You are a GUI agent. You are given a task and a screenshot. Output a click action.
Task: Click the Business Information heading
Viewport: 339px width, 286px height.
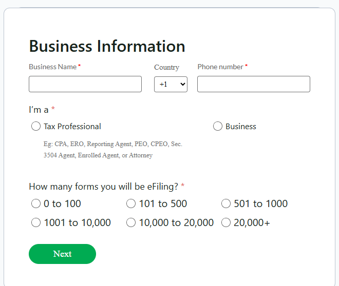(x=107, y=46)
